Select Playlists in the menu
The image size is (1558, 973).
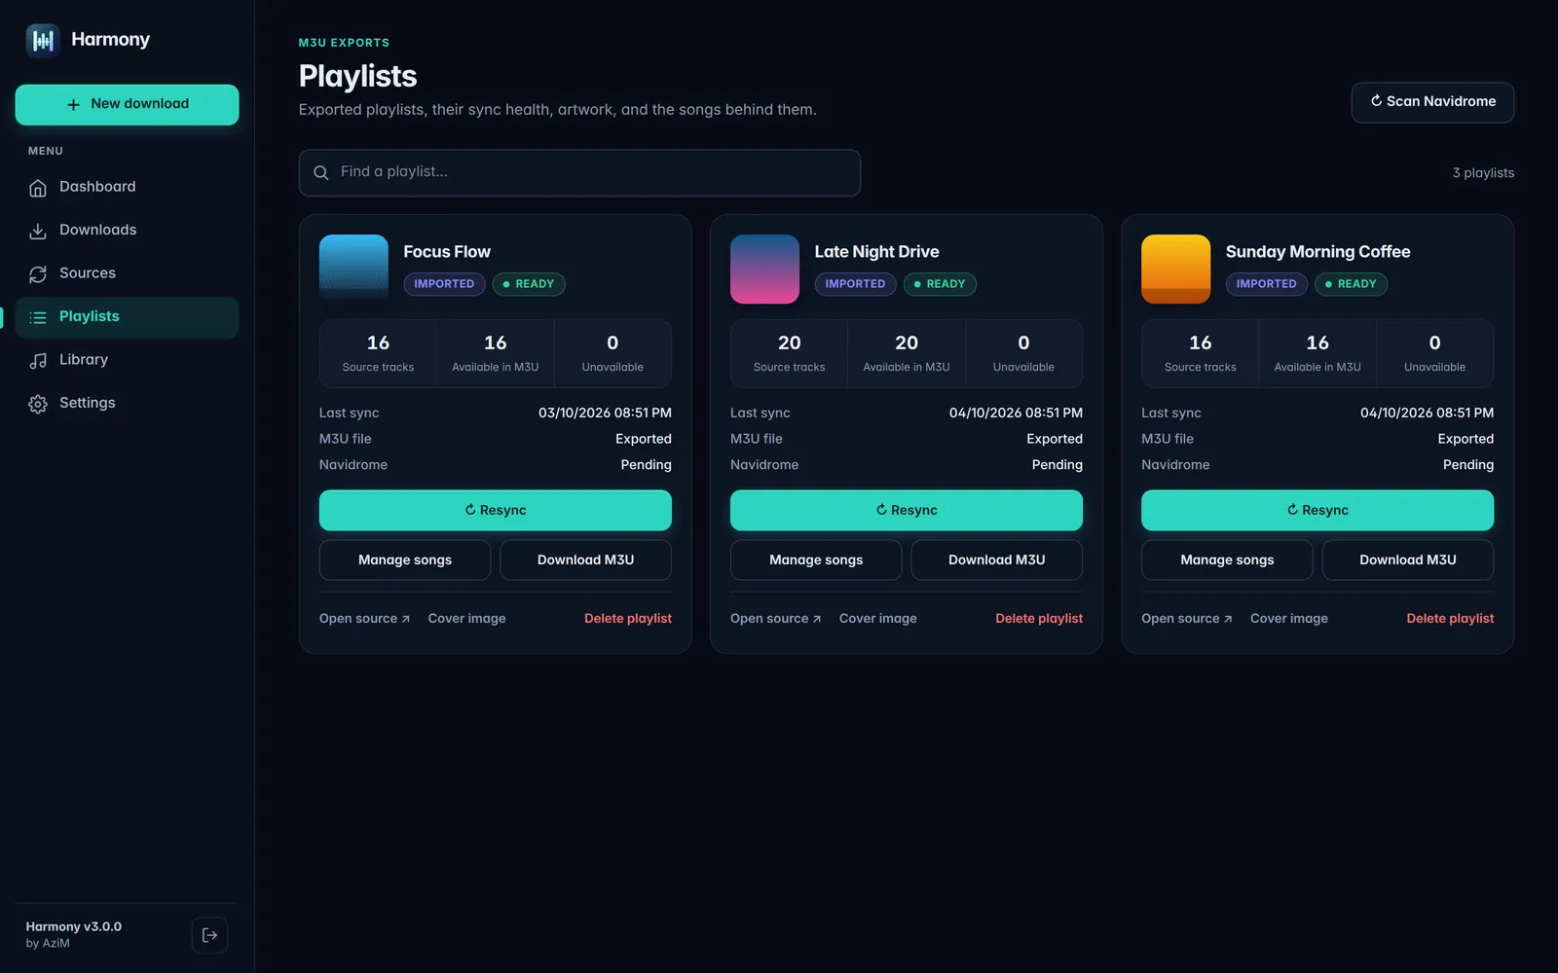[127, 317]
